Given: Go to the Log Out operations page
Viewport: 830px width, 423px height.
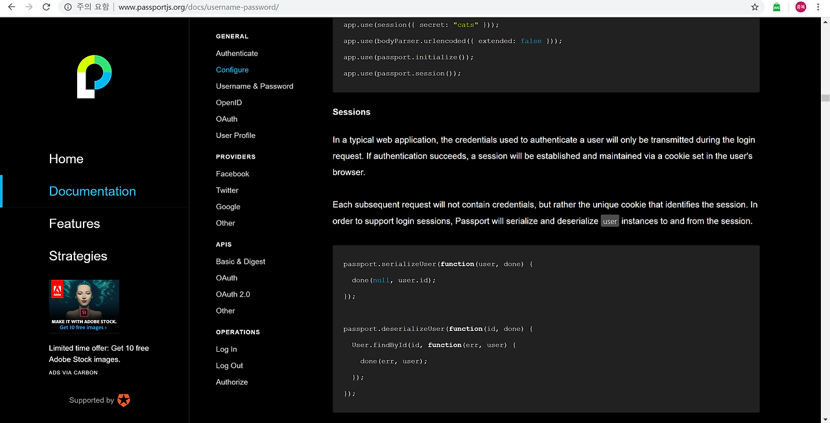Looking at the screenshot, I should [230, 365].
